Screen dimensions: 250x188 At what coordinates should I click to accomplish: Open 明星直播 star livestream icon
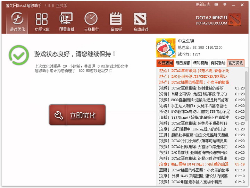(66, 22)
